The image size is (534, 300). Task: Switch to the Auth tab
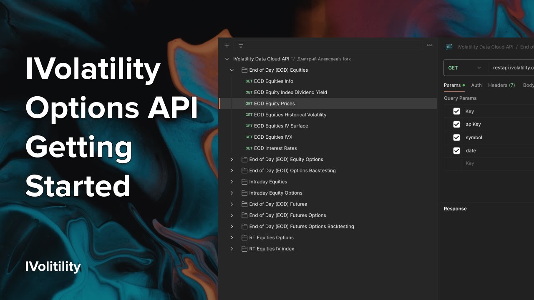point(476,85)
